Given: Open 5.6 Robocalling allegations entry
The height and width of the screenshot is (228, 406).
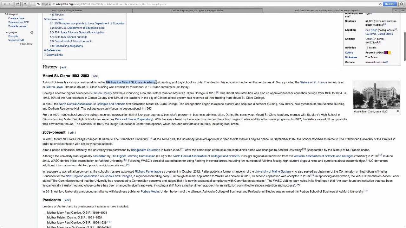Looking at the screenshot, I should (x=66, y=46).
